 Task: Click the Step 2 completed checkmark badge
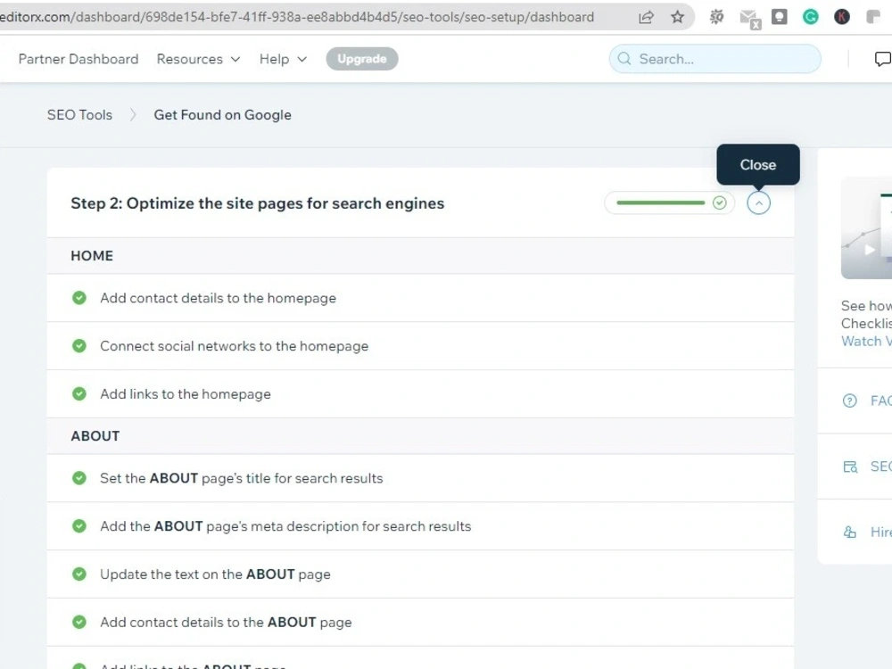(719, 202)
